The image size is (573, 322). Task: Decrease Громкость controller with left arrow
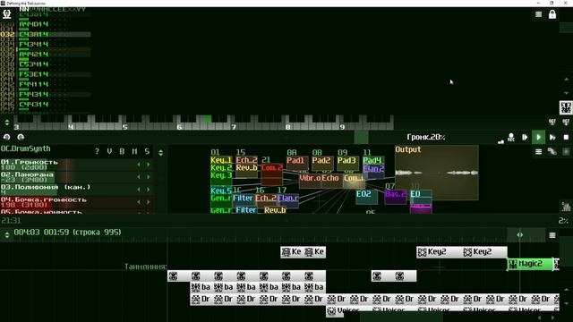coord(139,165)
